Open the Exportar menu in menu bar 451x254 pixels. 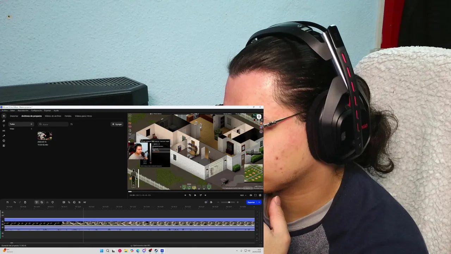click(x=48, y=110)
